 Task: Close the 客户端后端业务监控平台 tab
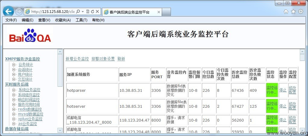pos(159,12)
